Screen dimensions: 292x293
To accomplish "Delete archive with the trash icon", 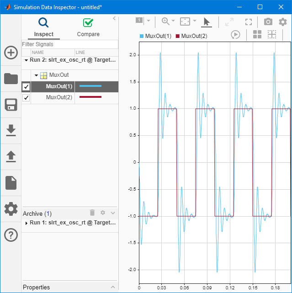I will 92,213.
